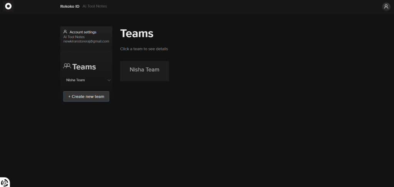Click the Account settings person icon

pos(65,32)
